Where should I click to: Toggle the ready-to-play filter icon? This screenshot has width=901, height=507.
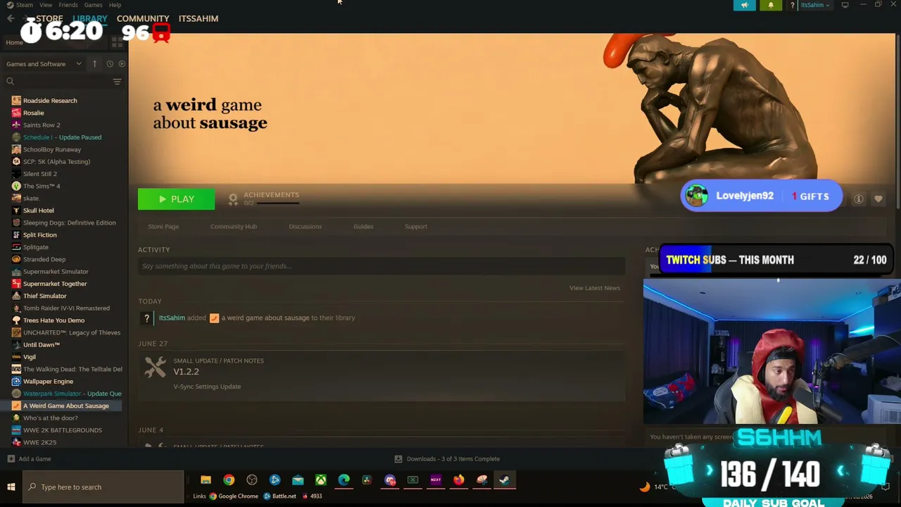pyautogui.click(x=122, y=64)
